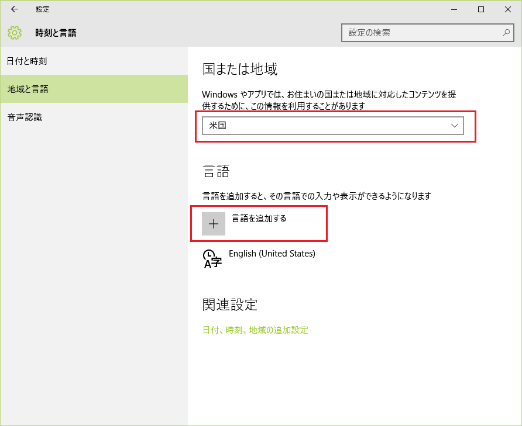Click the green settings gear icon
This screenshot has width=522, height=426.
pos(15,33)
